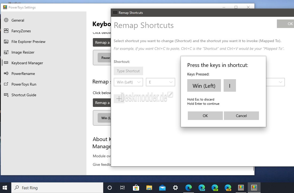Click the Remap a key button
This screenshot has height=193, width=294.
[102, 42]
